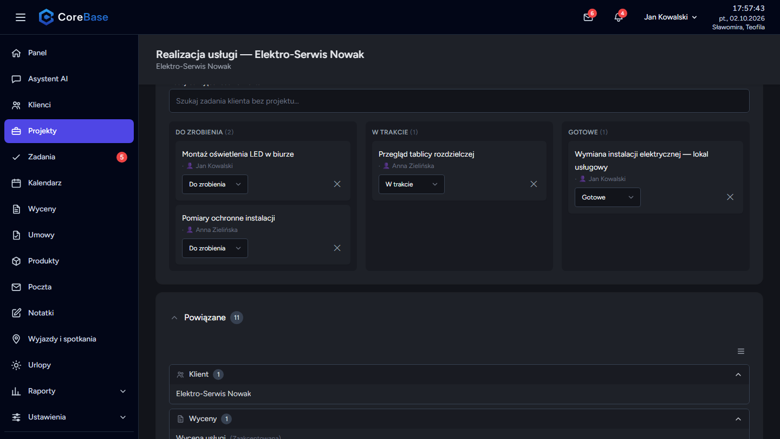
Task: Remove the Pomiary ochronne instalacji task
Action: click(337, 248)
